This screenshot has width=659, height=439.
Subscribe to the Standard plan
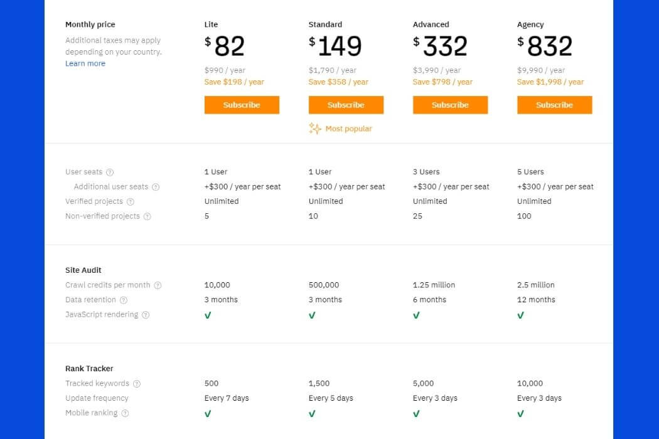click(346, 105)
